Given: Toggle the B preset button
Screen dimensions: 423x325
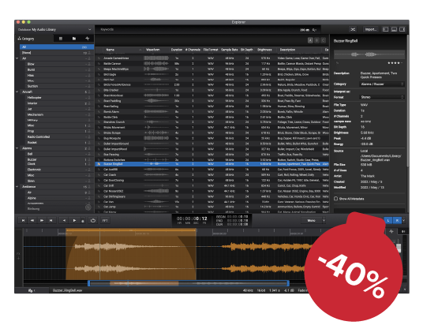Looking at the screenshot, I should click(316, 40).
